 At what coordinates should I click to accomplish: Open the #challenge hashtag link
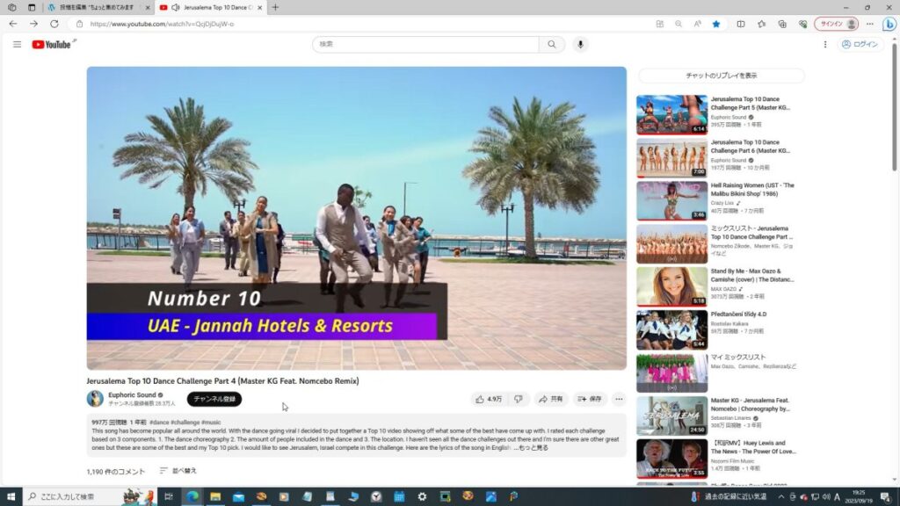[x=185, y=423]
